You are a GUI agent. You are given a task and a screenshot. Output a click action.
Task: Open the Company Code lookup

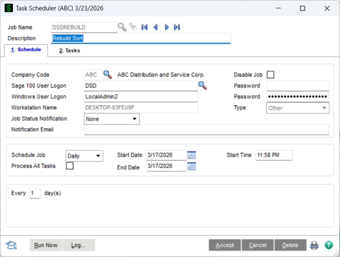click(x=108, y=75)
